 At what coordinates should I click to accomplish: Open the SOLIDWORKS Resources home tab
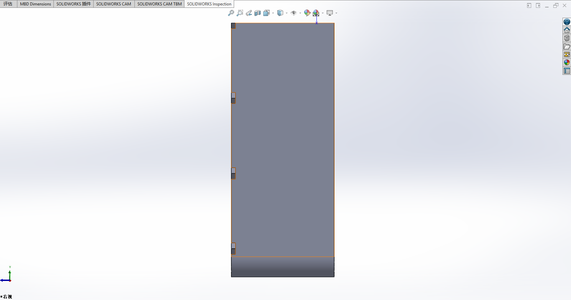tap(567, 30)
